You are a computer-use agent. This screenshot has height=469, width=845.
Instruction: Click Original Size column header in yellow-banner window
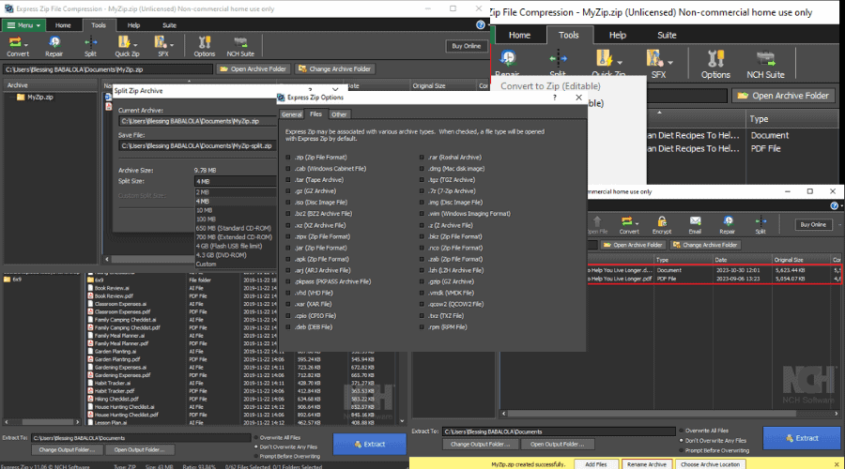point(801,260)
